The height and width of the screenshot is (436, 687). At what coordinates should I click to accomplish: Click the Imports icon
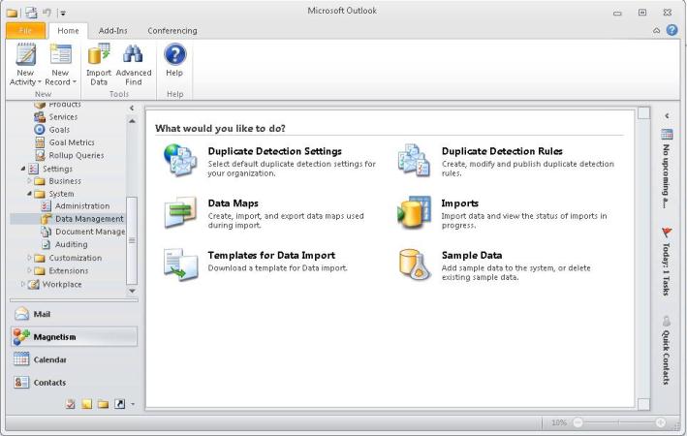coord(415,211)
